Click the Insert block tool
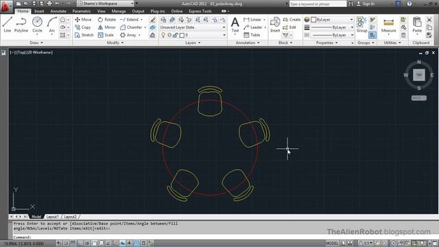 (275, 25)
